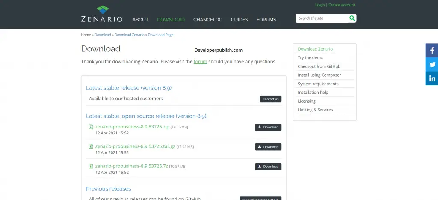Go to the CHANGELOG page
438x200 pixels.
[x=208, y=20]
